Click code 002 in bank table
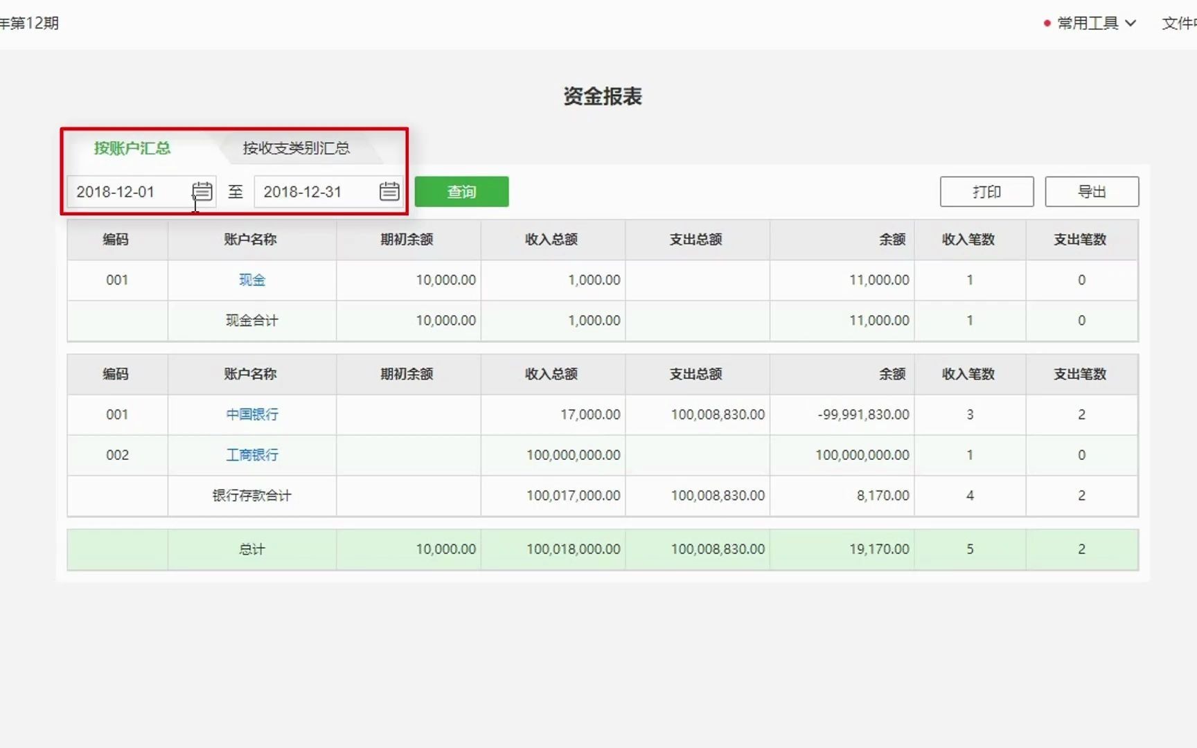This screenshot has width=1197, height=748. click(x=117, y=455)
